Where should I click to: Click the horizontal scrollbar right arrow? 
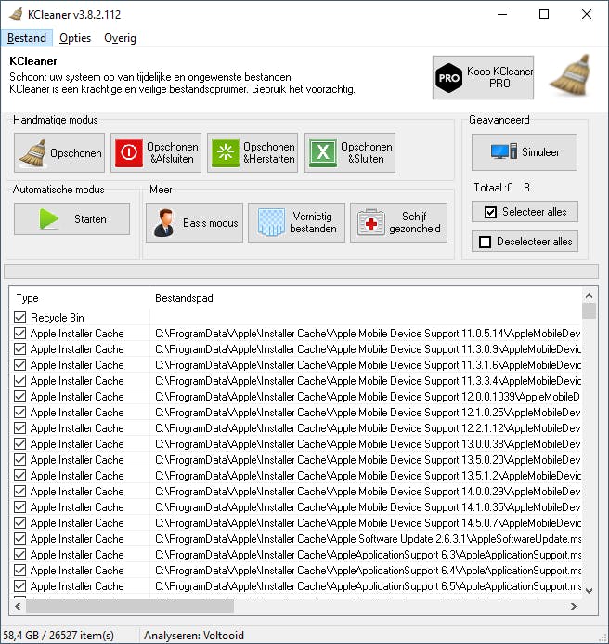pyautogui.click(x=574, y=606)
